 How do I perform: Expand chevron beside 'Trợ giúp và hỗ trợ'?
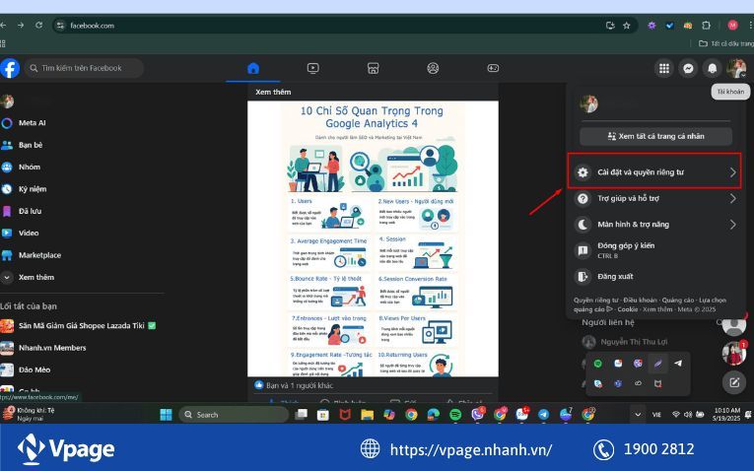(x=732, y=198)
